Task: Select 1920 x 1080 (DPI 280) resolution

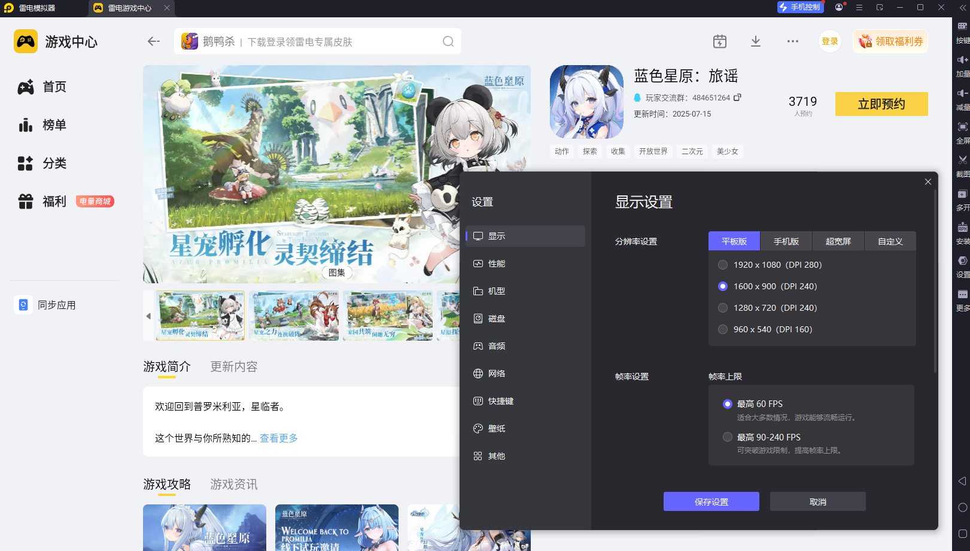Action: click(x=723, y=265)
